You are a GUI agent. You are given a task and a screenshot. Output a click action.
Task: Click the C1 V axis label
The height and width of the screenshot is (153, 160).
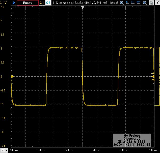(3, 2)
